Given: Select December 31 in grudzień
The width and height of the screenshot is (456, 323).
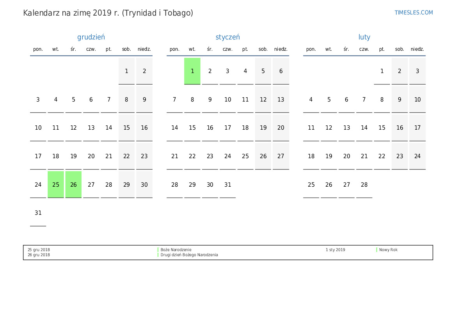Looking at the screenshot, I should tap(38, 213).
